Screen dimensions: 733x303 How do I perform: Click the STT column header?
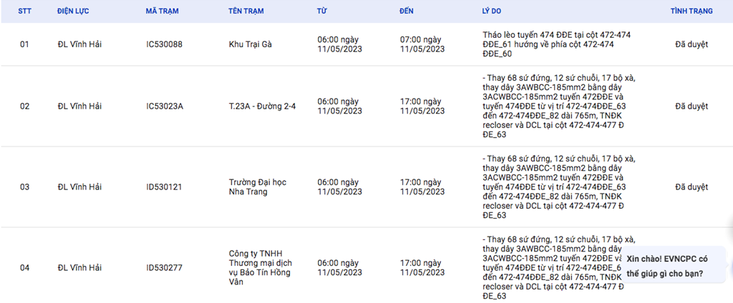(24, 12)
